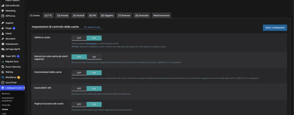294x115 pixels.
Task: Click the HurryTimer clock icon
Action: pos(3,83)
